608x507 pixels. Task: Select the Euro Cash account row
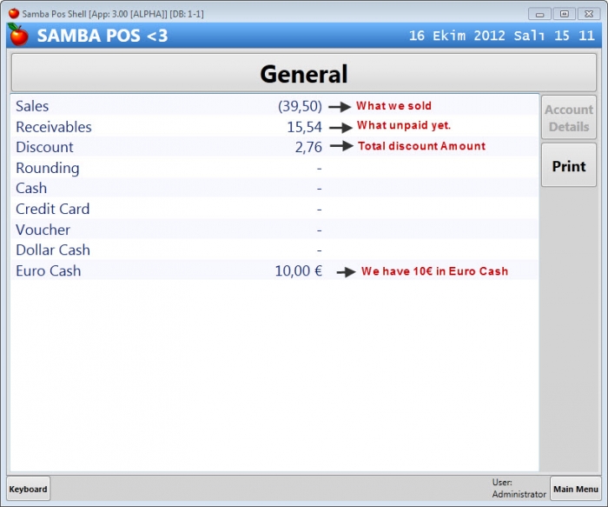274,270
